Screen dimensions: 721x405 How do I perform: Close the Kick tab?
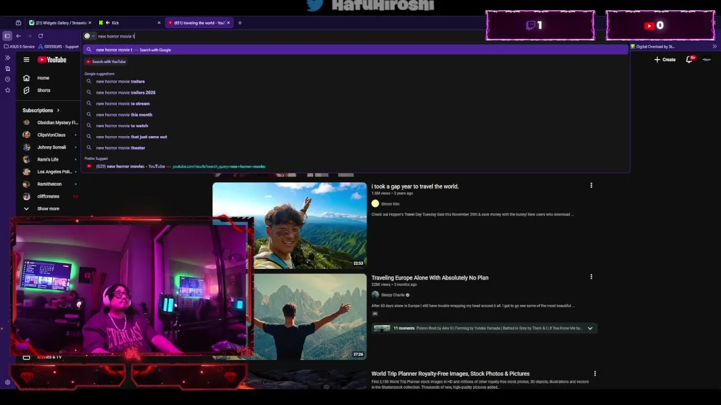tap(159, 23)
